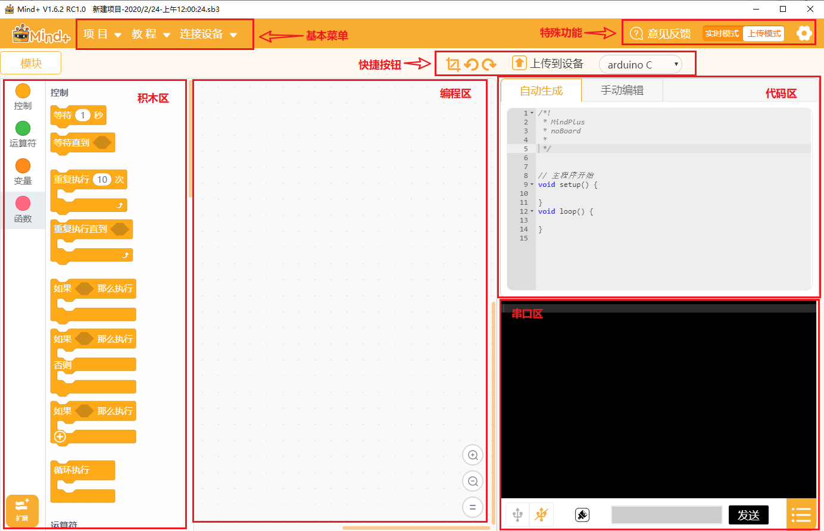Redo with the right rotate arrow
The height and width of the screenshot is (531, 824).
[489, 64]
